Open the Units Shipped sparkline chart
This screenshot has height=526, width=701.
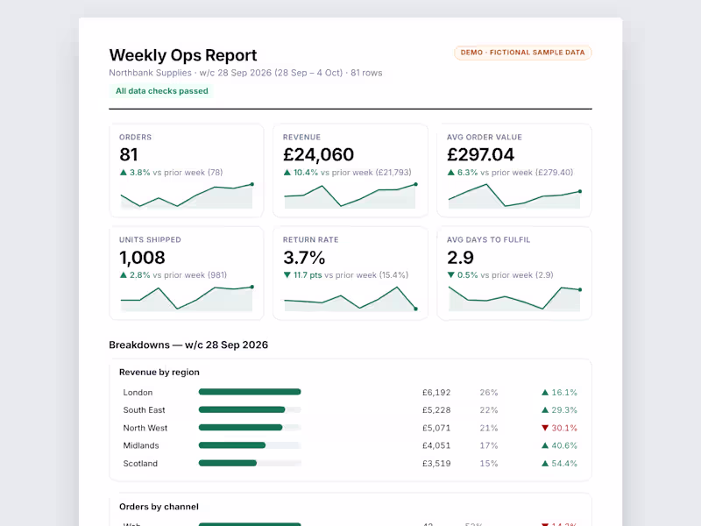(x=187, y=298)
